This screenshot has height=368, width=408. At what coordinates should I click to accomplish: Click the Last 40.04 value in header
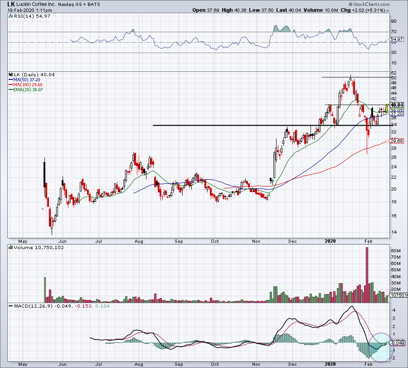[289, 10]
